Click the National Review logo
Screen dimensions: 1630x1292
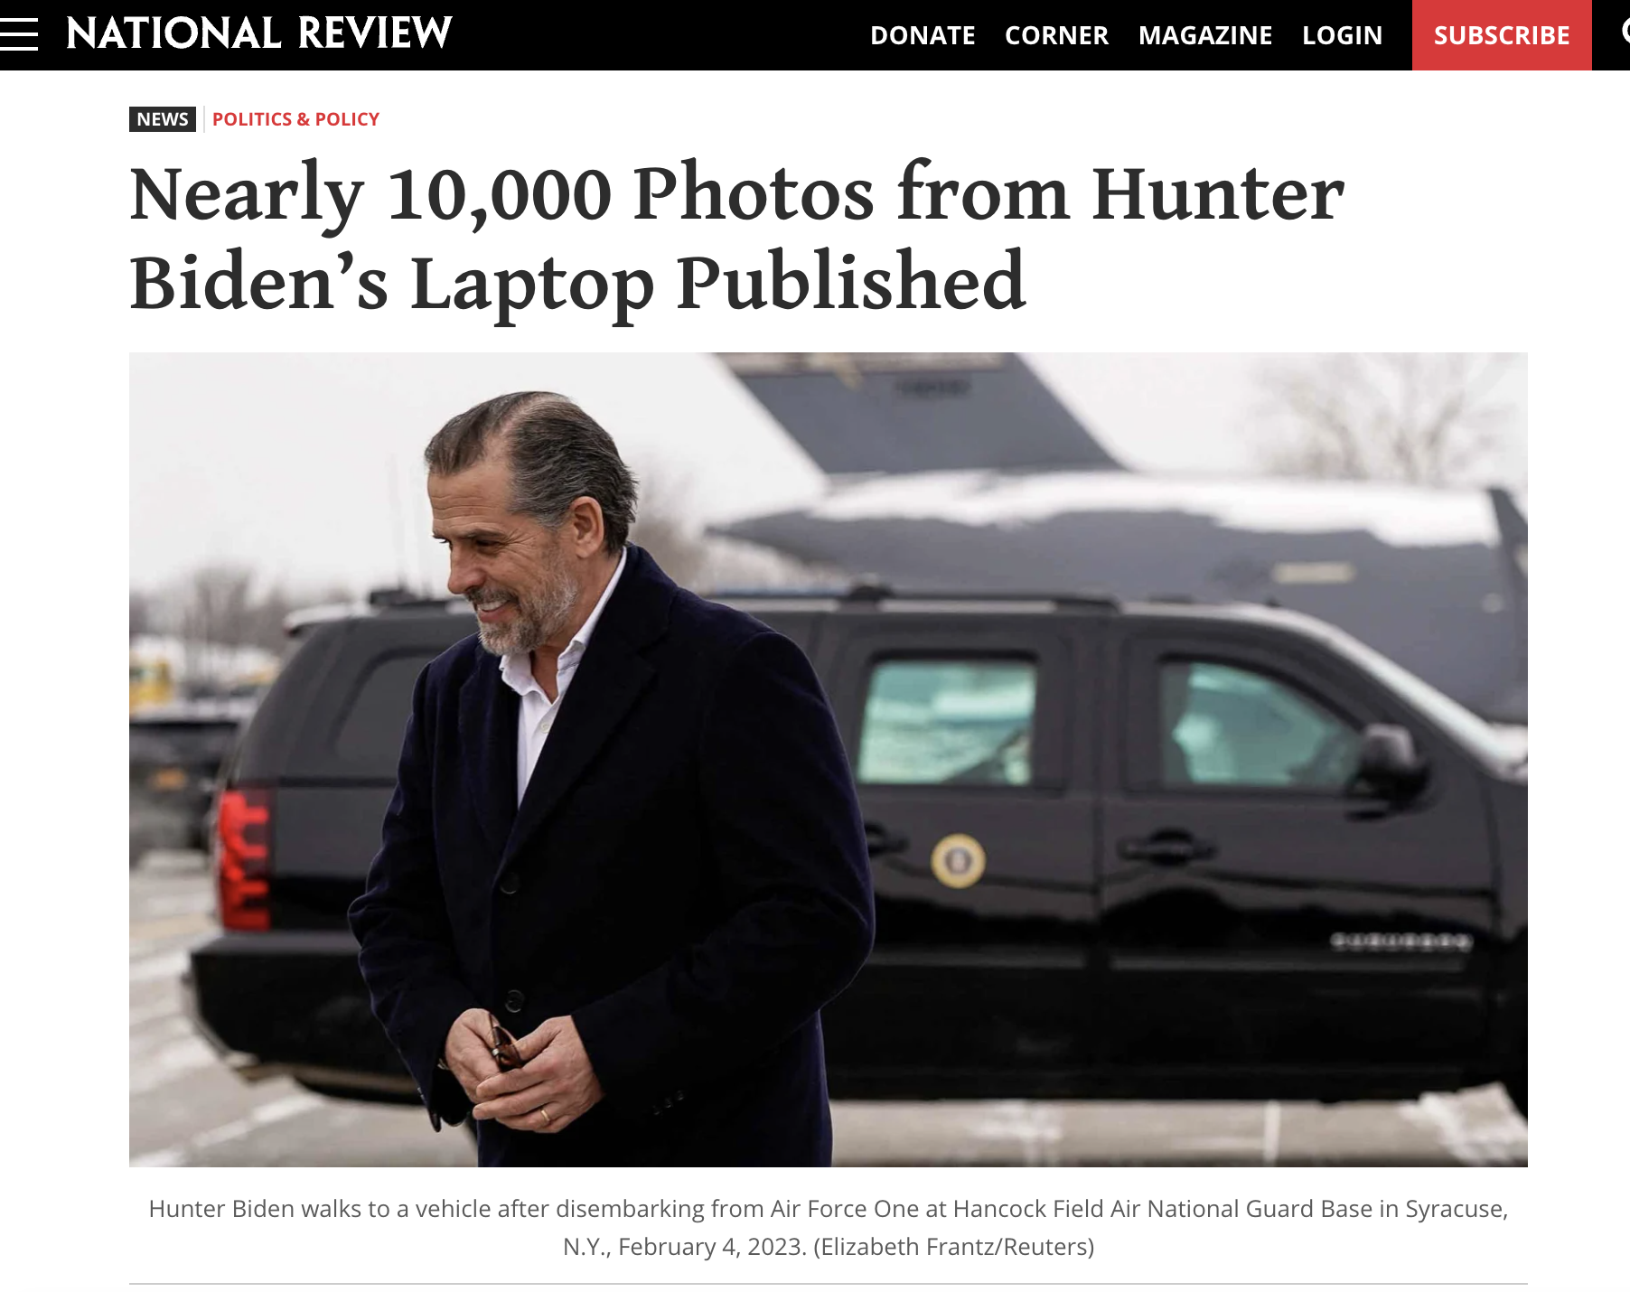(x=259, y=34)
